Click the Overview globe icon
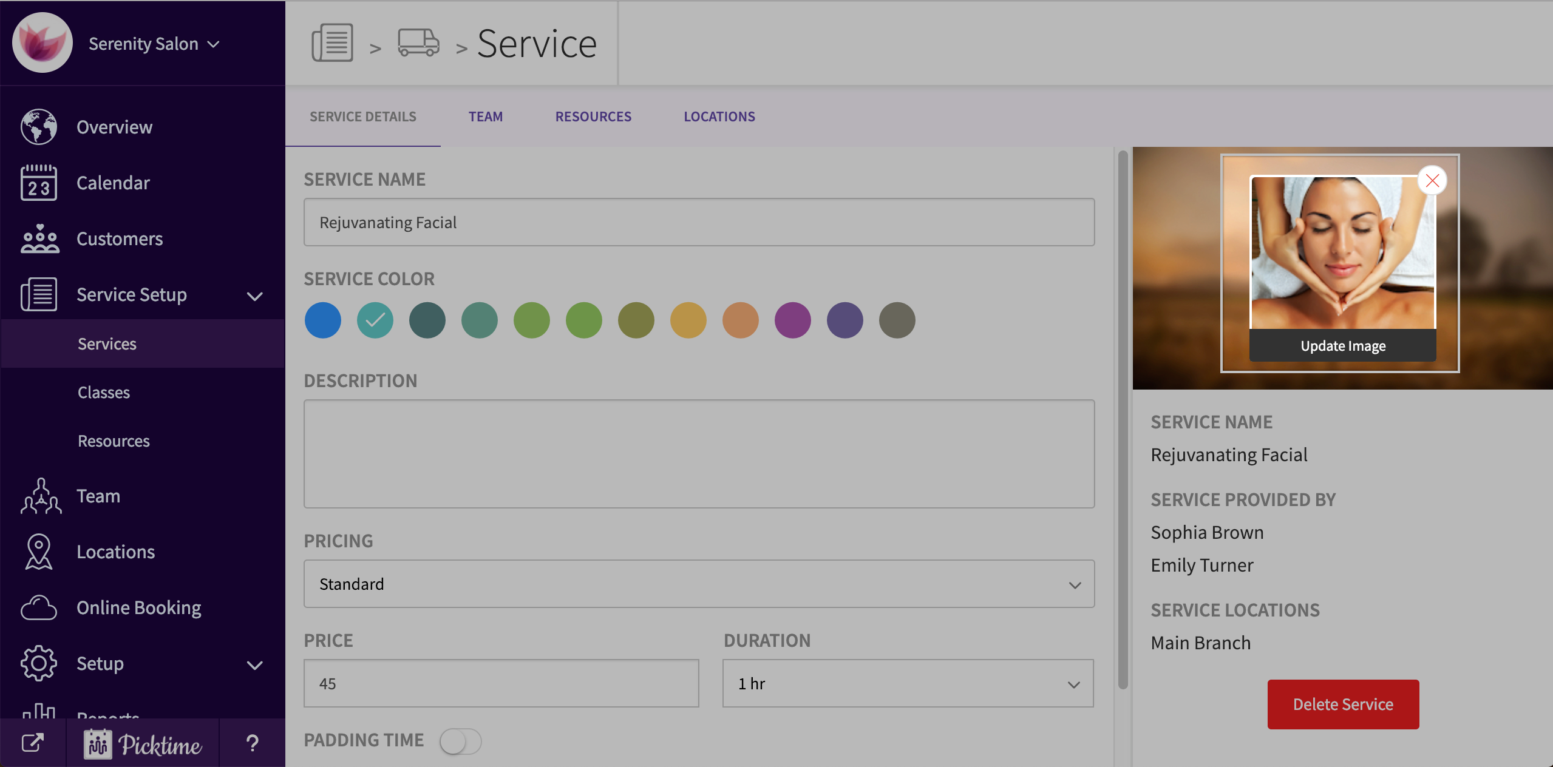This screenshot has width=1553, height=767. (x=39, y=127)
